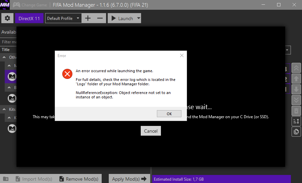Move mod to bottom with double-down arrow
302x183 pixels.
click(x=296, y=100)
